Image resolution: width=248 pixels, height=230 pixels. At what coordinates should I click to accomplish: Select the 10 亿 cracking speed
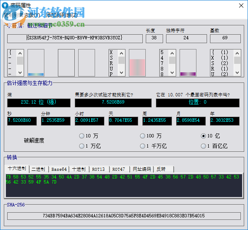[210, 136]
